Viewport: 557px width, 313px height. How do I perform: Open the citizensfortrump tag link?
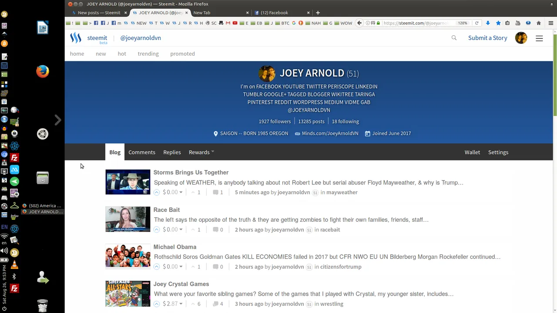coord(341,266)
